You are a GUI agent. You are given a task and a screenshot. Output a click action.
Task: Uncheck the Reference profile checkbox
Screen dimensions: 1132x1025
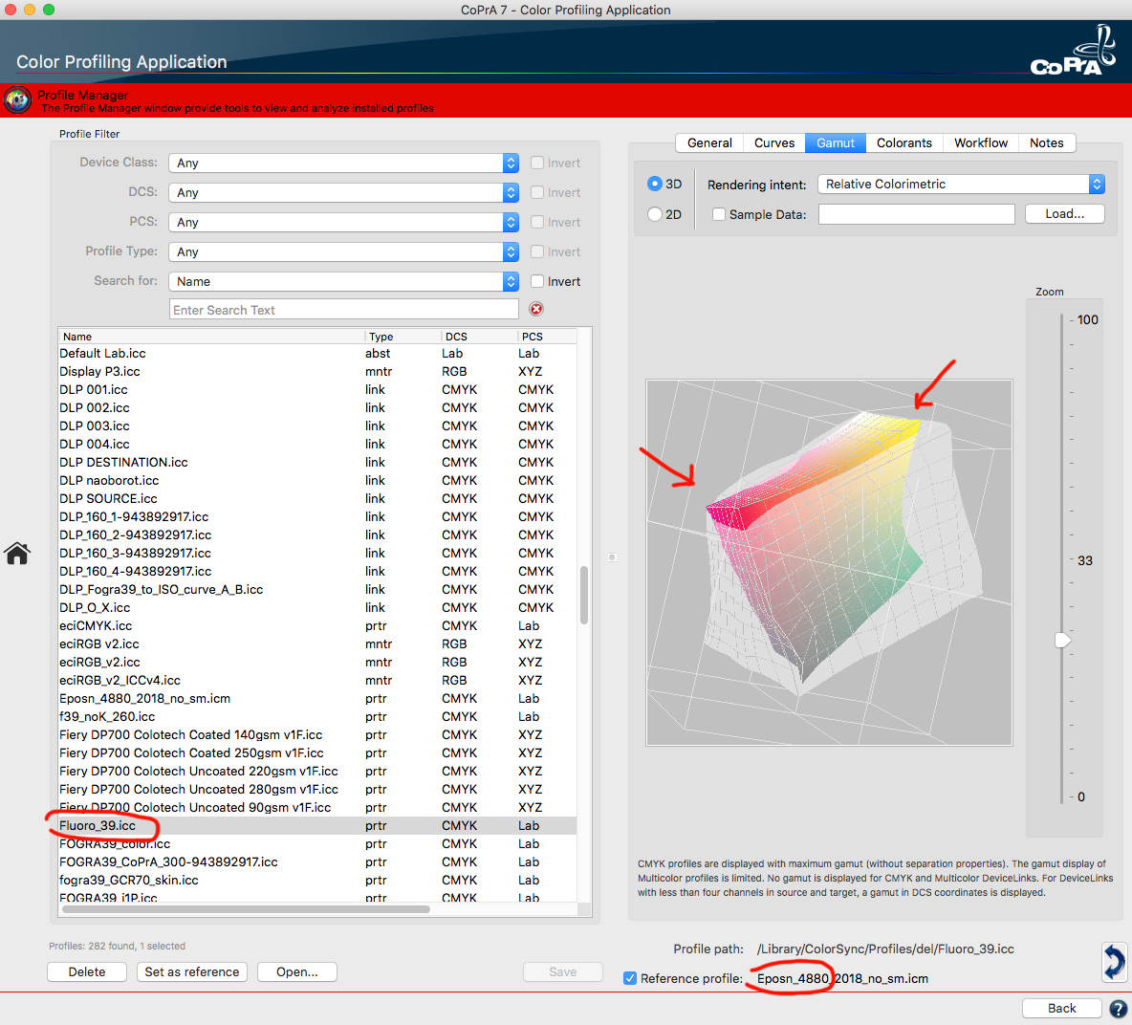(x=630, y=978)
